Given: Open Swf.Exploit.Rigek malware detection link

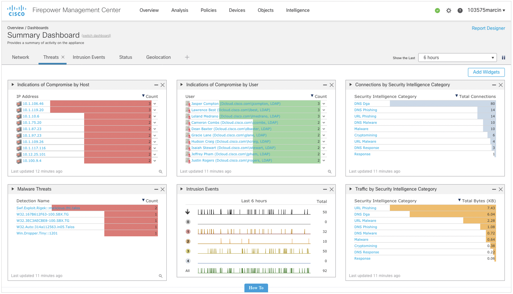Looking at the screenshot, I should pyautogui.click(x=48, y=208).
